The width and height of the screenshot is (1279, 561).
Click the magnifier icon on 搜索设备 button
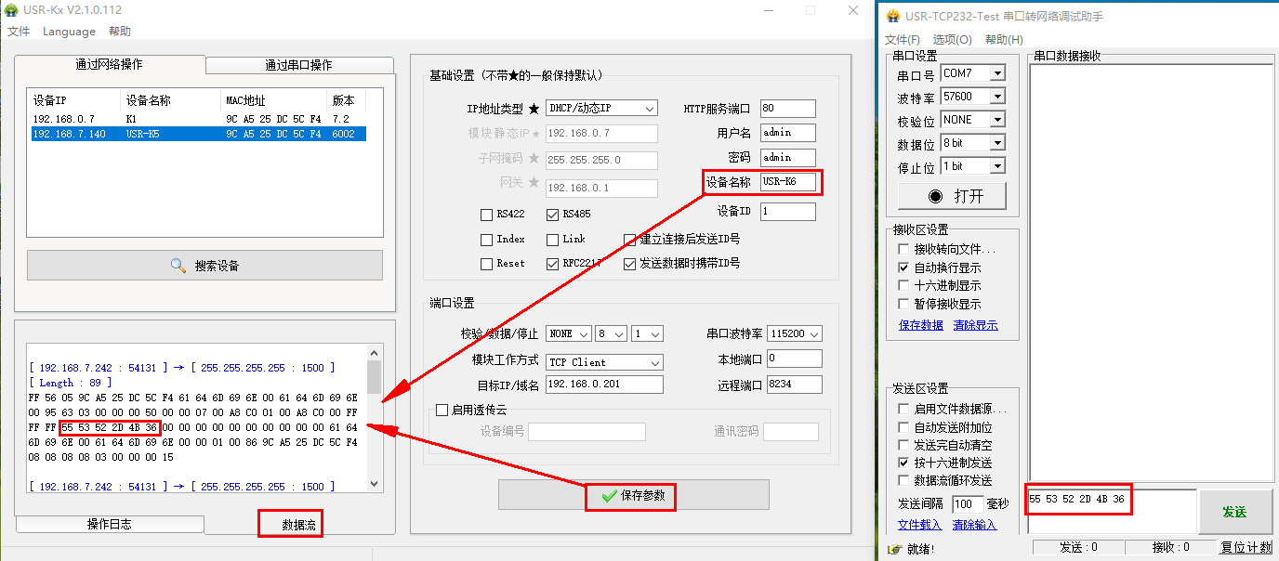(178, 266)
